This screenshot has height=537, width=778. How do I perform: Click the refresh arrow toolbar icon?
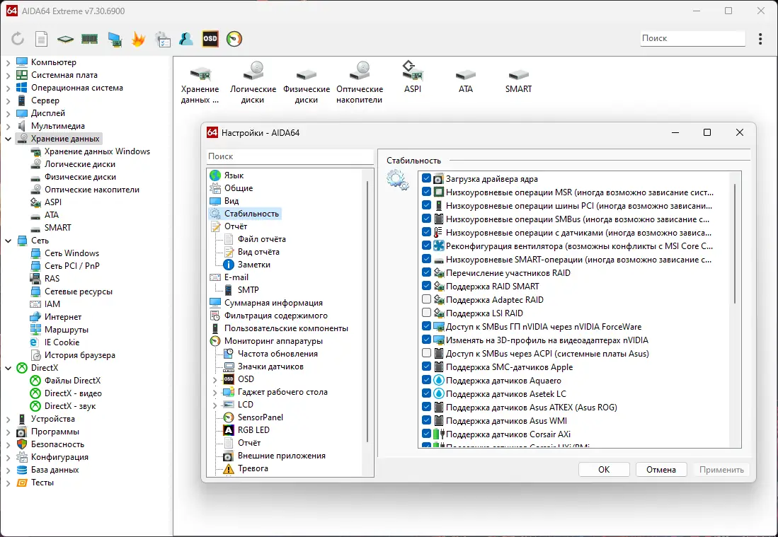click(17, 39)
